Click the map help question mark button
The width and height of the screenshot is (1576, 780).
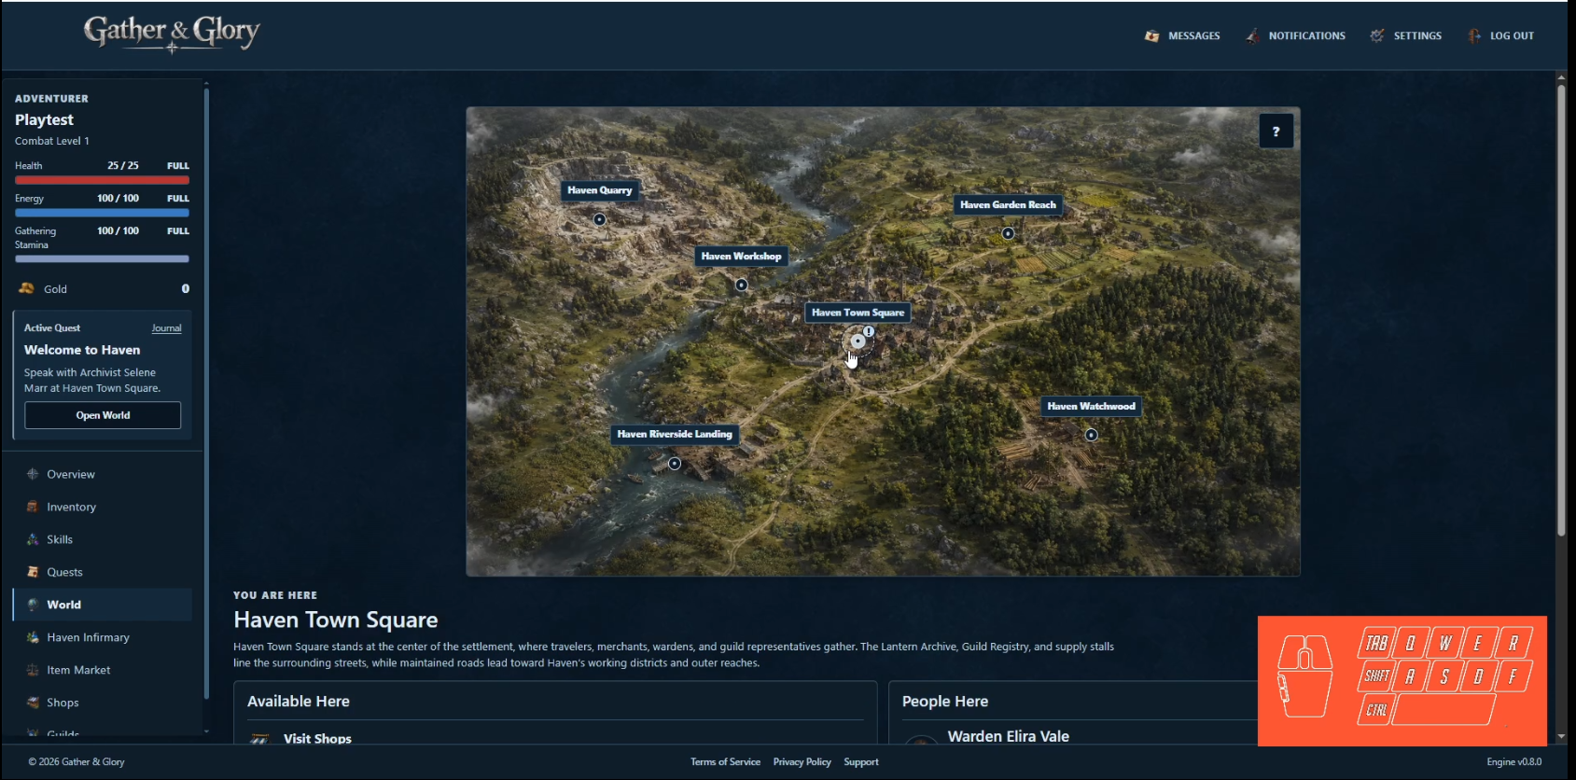coord(1276,132)
